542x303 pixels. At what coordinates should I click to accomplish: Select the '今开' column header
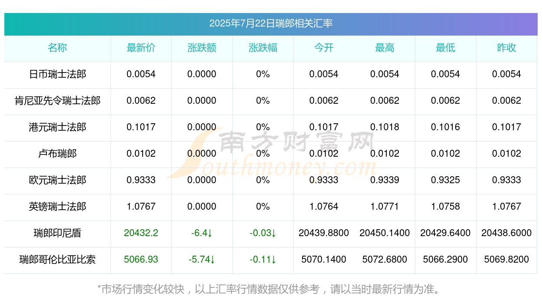coord(324,48)
